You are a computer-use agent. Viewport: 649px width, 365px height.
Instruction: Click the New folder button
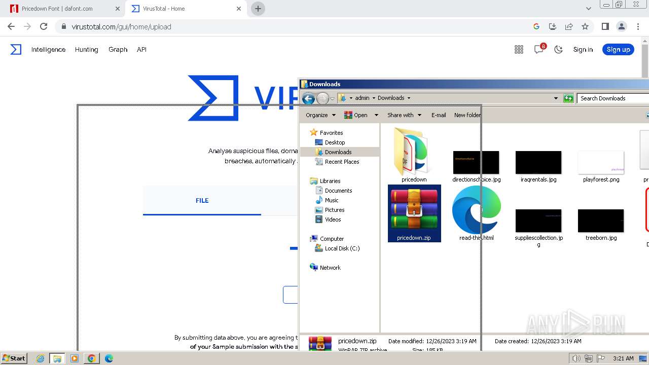(467, 115)
